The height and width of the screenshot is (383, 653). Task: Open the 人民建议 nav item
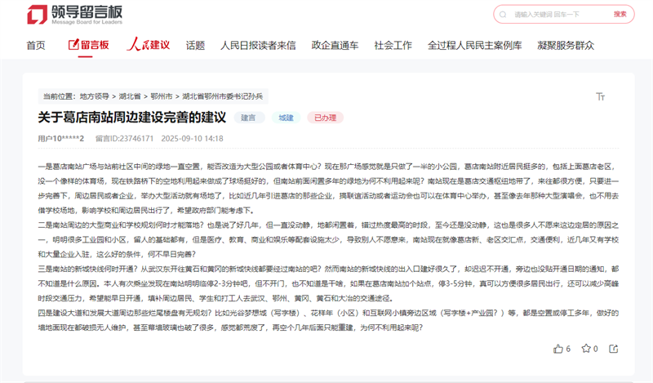(x=149, y=45)
